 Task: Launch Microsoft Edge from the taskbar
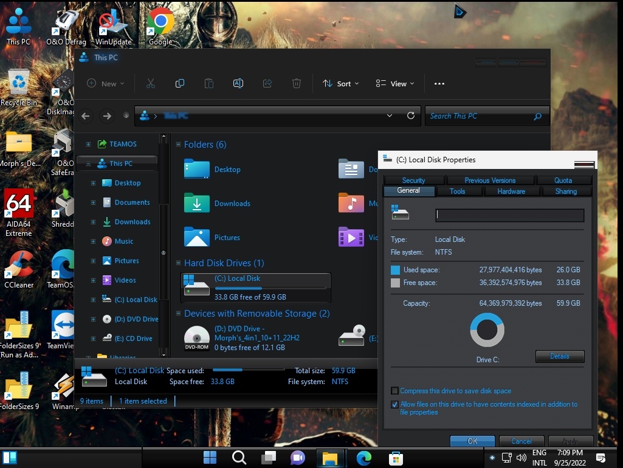[363, 458]
